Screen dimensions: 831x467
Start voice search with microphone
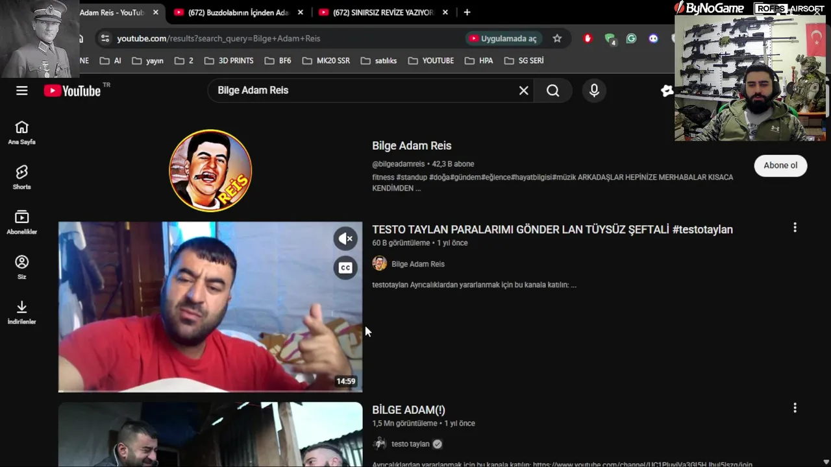point(594,91)
